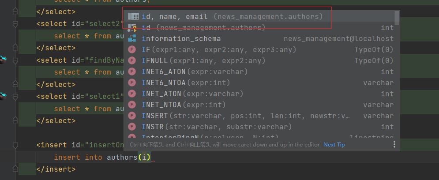Image resolution: width=439 pixels, height=180 pixels.
Task: Click 'Next Tip' link in popup footer
Action: (x=334, y=145)
